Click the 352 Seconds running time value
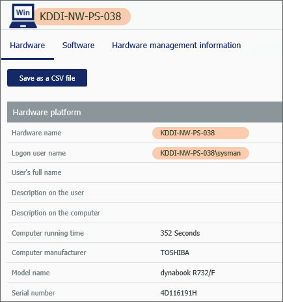 tap(180, 233)
